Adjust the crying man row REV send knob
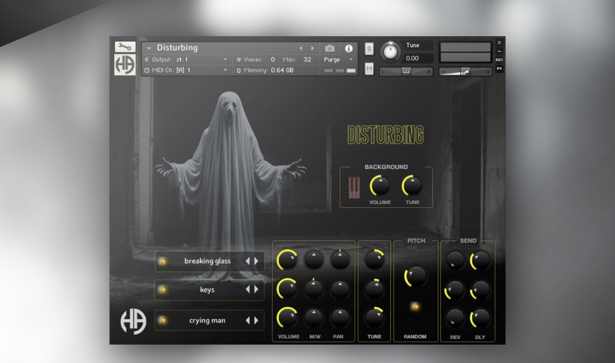 coord(455,318)
